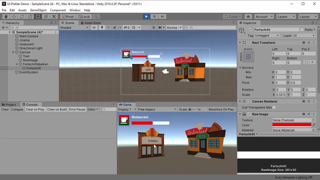Viewport: 320px width, 180px height.
Task: Open Texture object picker circle
Action: [x=313, y=120]
